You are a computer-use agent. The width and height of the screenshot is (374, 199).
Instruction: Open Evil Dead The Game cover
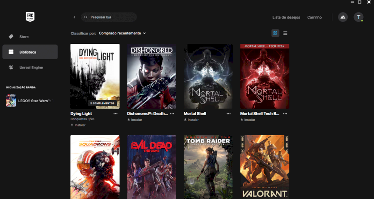click(151, 167)
